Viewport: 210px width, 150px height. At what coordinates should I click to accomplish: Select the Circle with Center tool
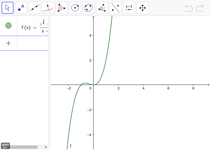(x=75, y=8)
